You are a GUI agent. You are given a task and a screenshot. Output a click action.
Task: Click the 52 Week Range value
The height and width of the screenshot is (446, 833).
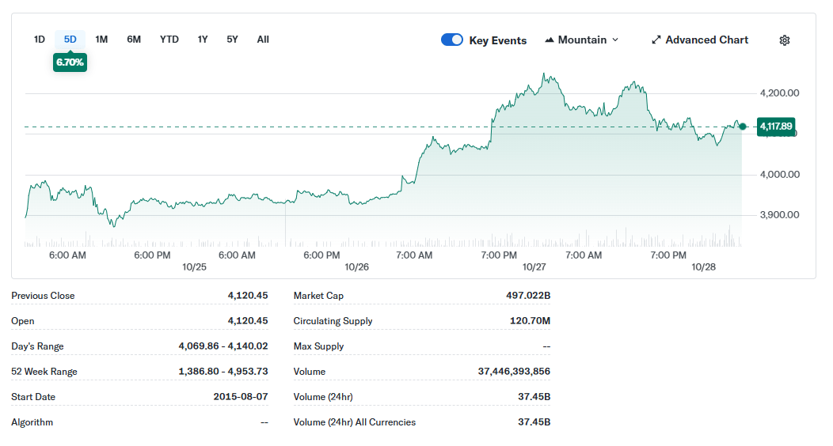coord(223,372)
